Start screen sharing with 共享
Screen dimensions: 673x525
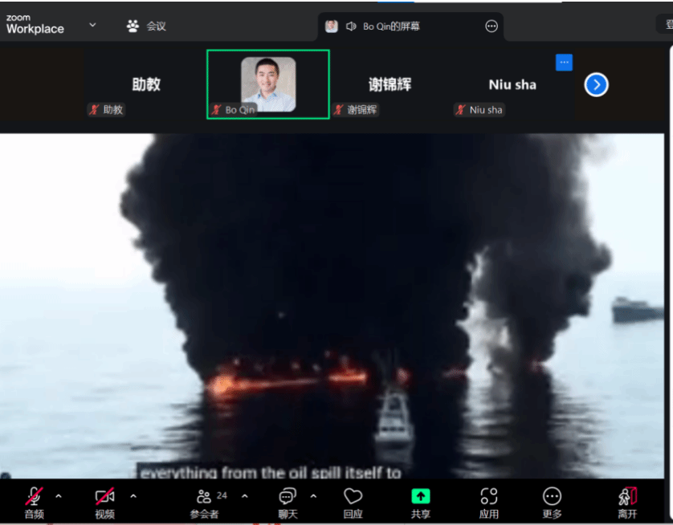(420, 502)
